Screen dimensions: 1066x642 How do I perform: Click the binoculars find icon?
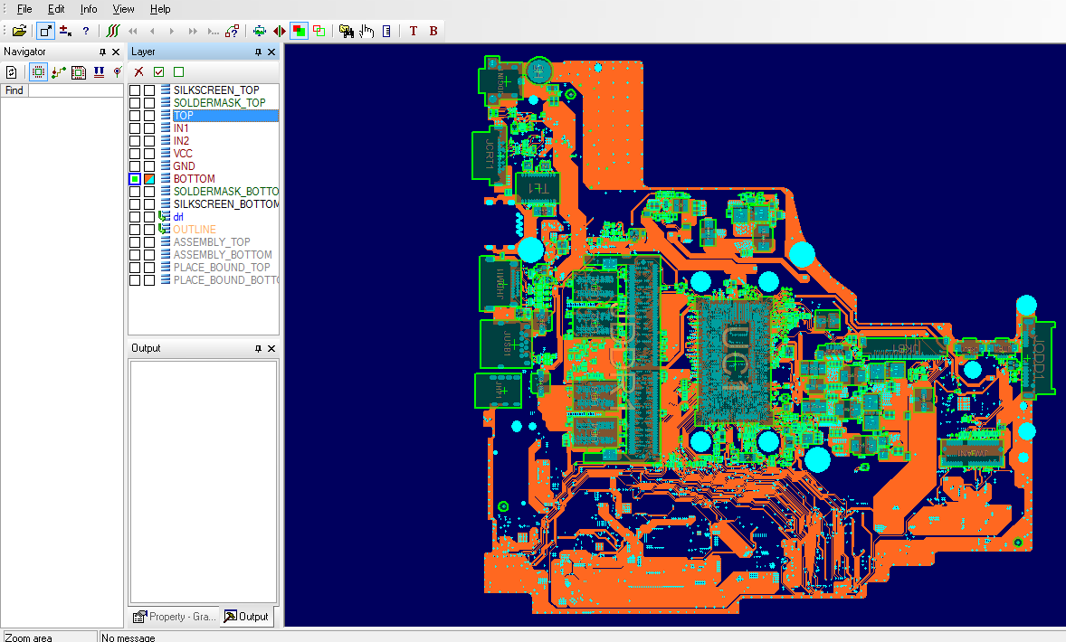347,31
